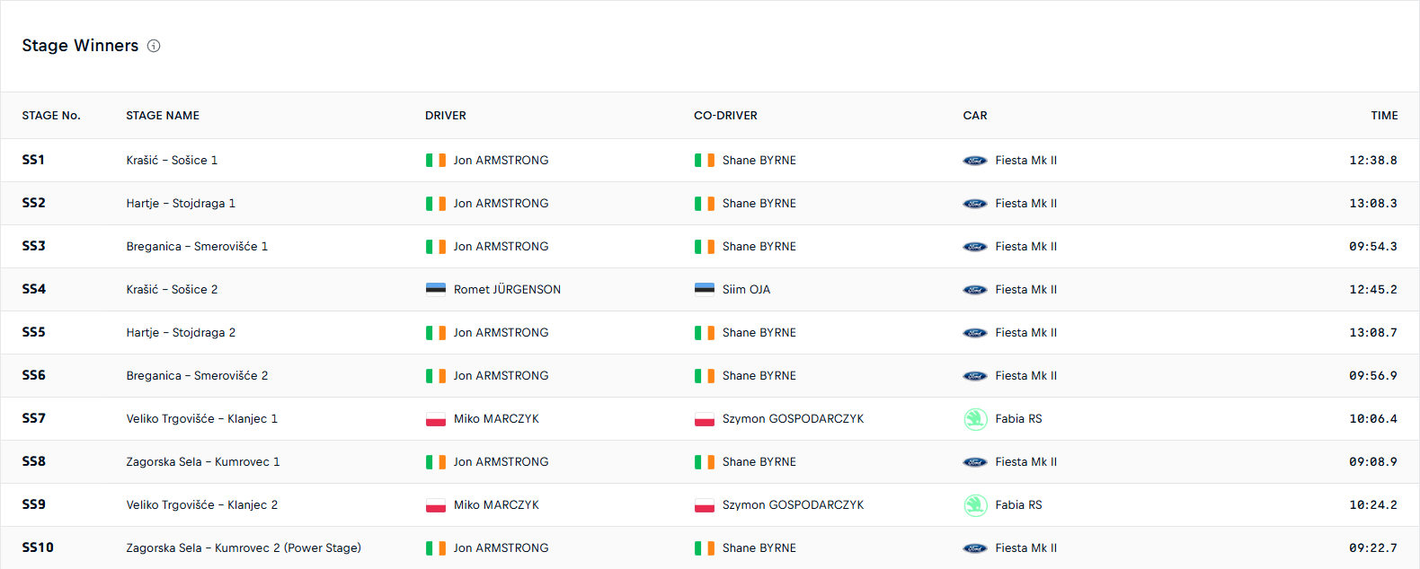Open driver Romet JÜRGENSON in SS4

click(507, 290)
